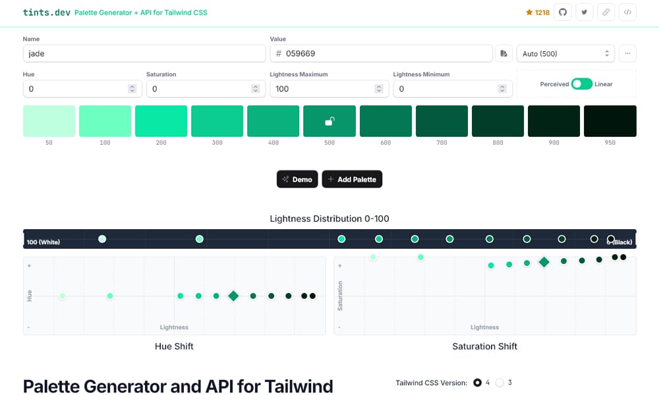Click the Hue field stepper arrows
This screenshot has height=395, width=659.
132,89
